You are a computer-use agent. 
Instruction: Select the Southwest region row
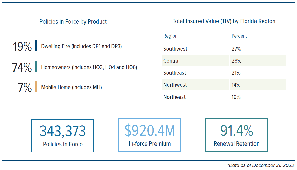pos(224,49)
